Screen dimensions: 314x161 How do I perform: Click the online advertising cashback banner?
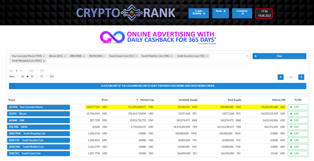coord(158,37)
